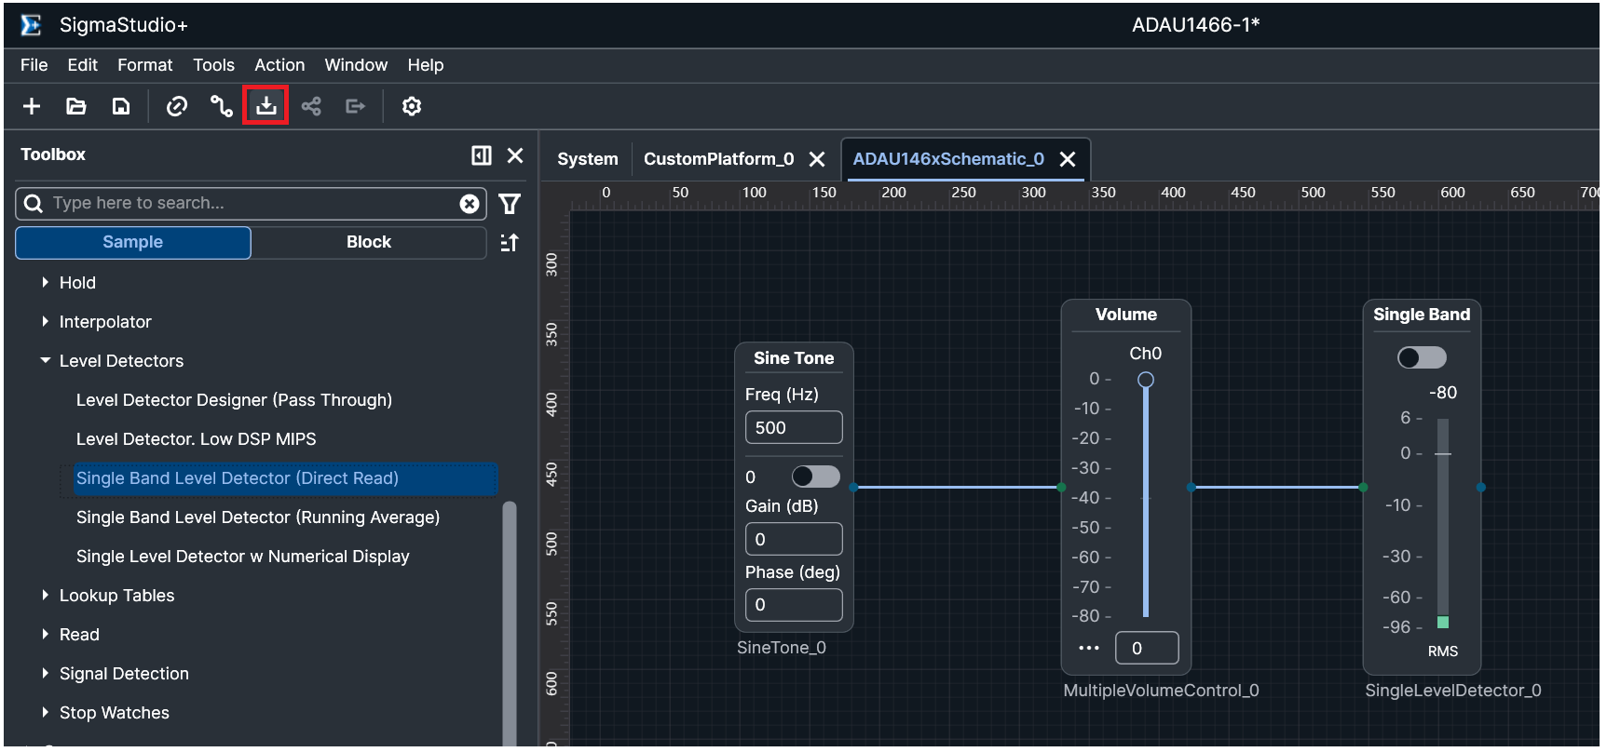Viewport: 1607px width, 752px height.
Task: Click the export arrow toolbar icon
Action: point(356,106)
